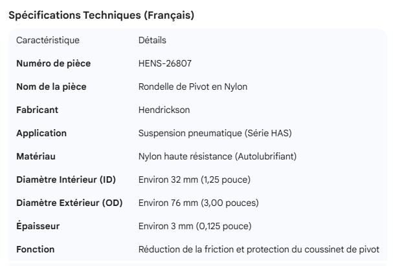Select the 'Détails' column header
The image size is (393, 266).
(x=152, y=40)
